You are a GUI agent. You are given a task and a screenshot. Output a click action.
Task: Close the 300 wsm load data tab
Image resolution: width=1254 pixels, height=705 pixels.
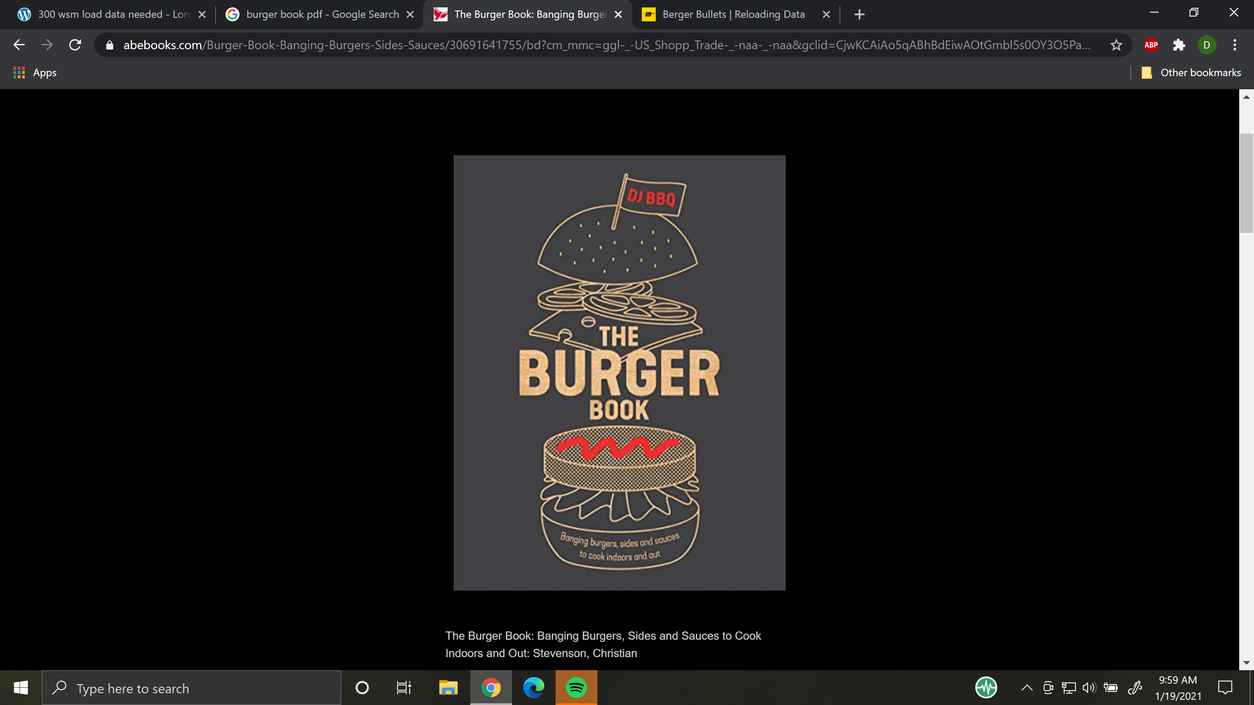pyautogui.click(x=202, y=15)
